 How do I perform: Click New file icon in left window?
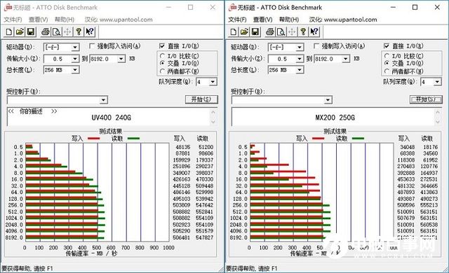tap(9, 31)
